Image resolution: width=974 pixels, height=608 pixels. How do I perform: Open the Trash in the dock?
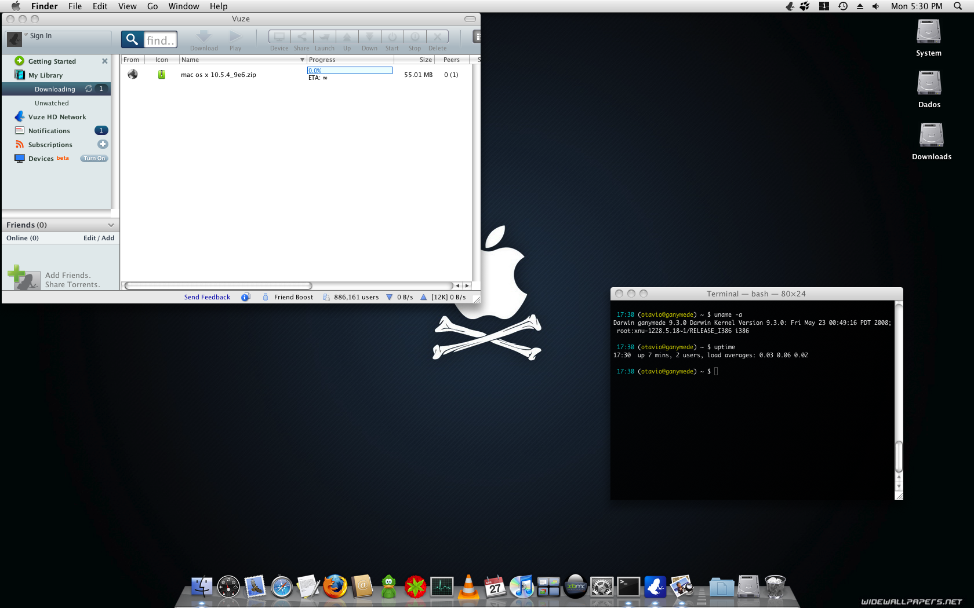coord(775,587)
